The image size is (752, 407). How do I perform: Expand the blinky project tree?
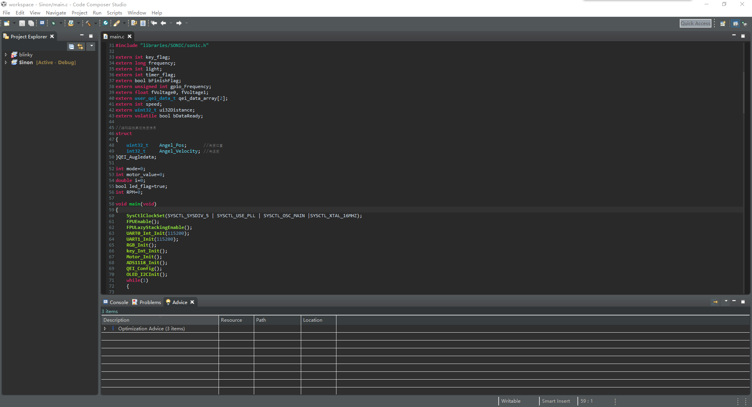[x=6, y=55]
